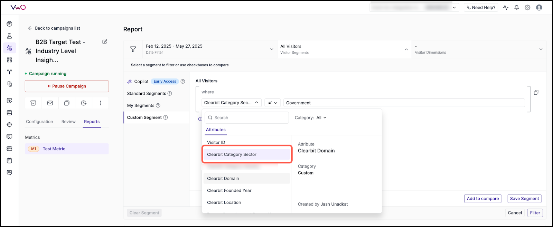This screenshot has height=227, width=553.
Task: Open the account selector dropdown in header
Action: coord(414,8)
